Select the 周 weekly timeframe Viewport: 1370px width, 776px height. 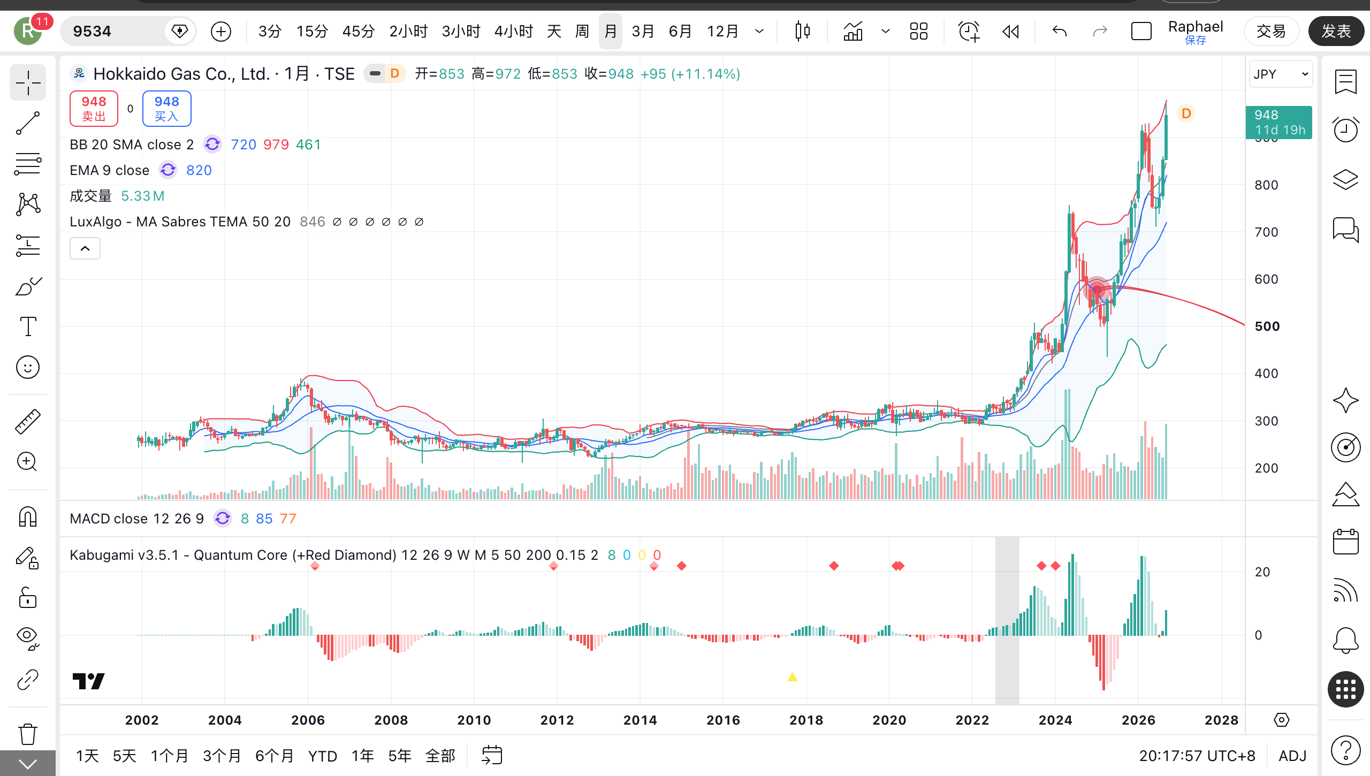(x=582, y=32)
